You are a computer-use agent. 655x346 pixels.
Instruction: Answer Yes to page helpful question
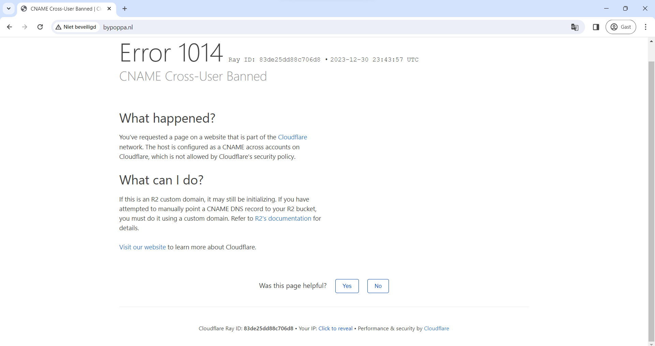[x=347, y=286]
